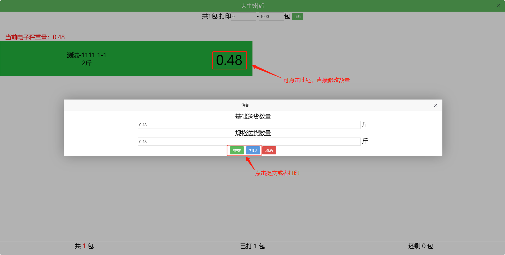The height and width of the screenshot is (255, 505).
Task: Click the print range start field showing 0
Action: tap(244, 17)
